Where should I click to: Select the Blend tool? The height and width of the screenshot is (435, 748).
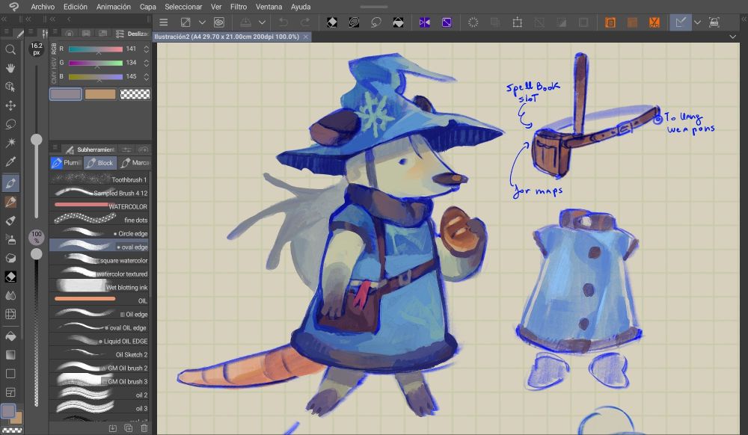click(x=10, y=295)
